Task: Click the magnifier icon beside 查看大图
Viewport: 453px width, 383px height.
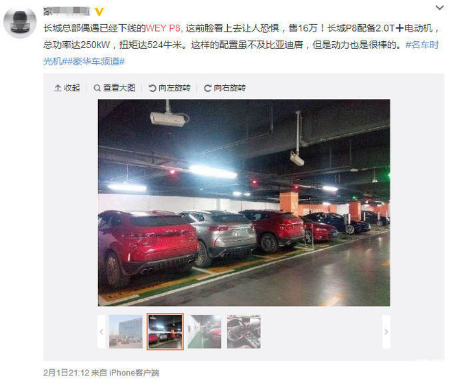Action: tap(97, 88)
